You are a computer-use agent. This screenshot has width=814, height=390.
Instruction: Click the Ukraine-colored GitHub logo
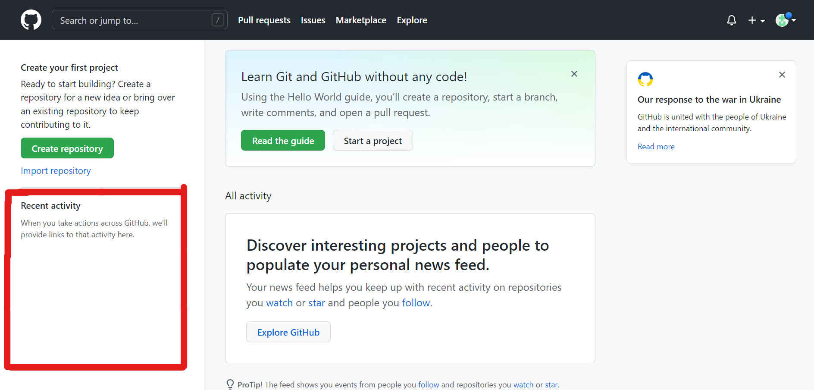tap(645, 79)
